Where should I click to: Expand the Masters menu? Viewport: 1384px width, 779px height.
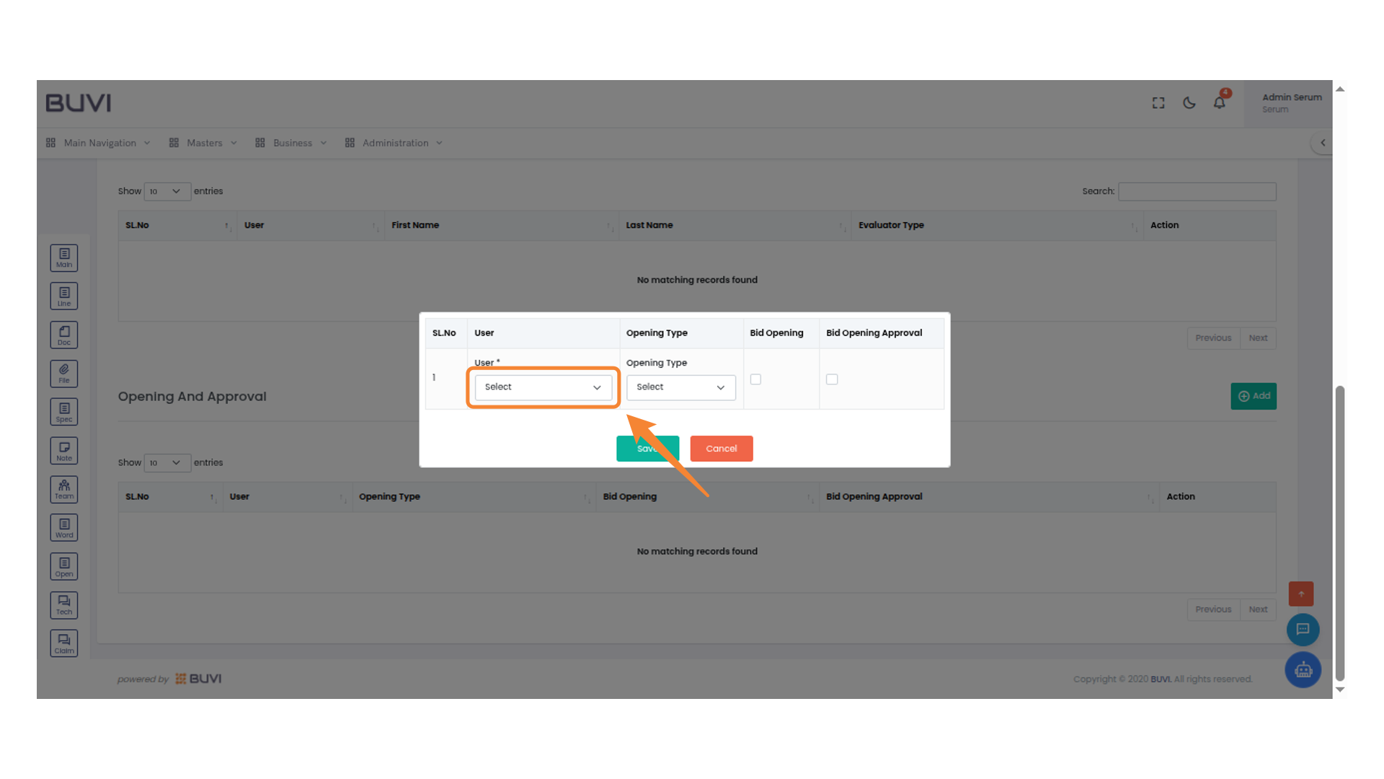coord(204,142)
